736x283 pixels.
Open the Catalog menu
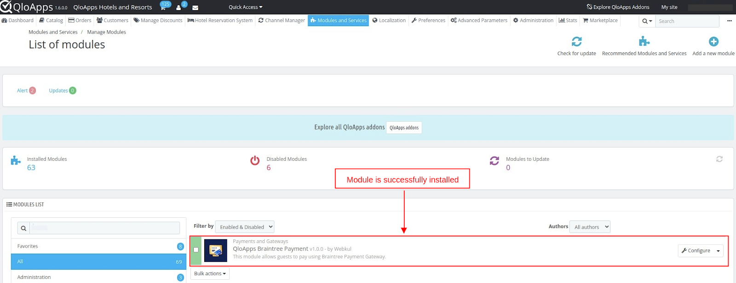[x=51, y=21]
